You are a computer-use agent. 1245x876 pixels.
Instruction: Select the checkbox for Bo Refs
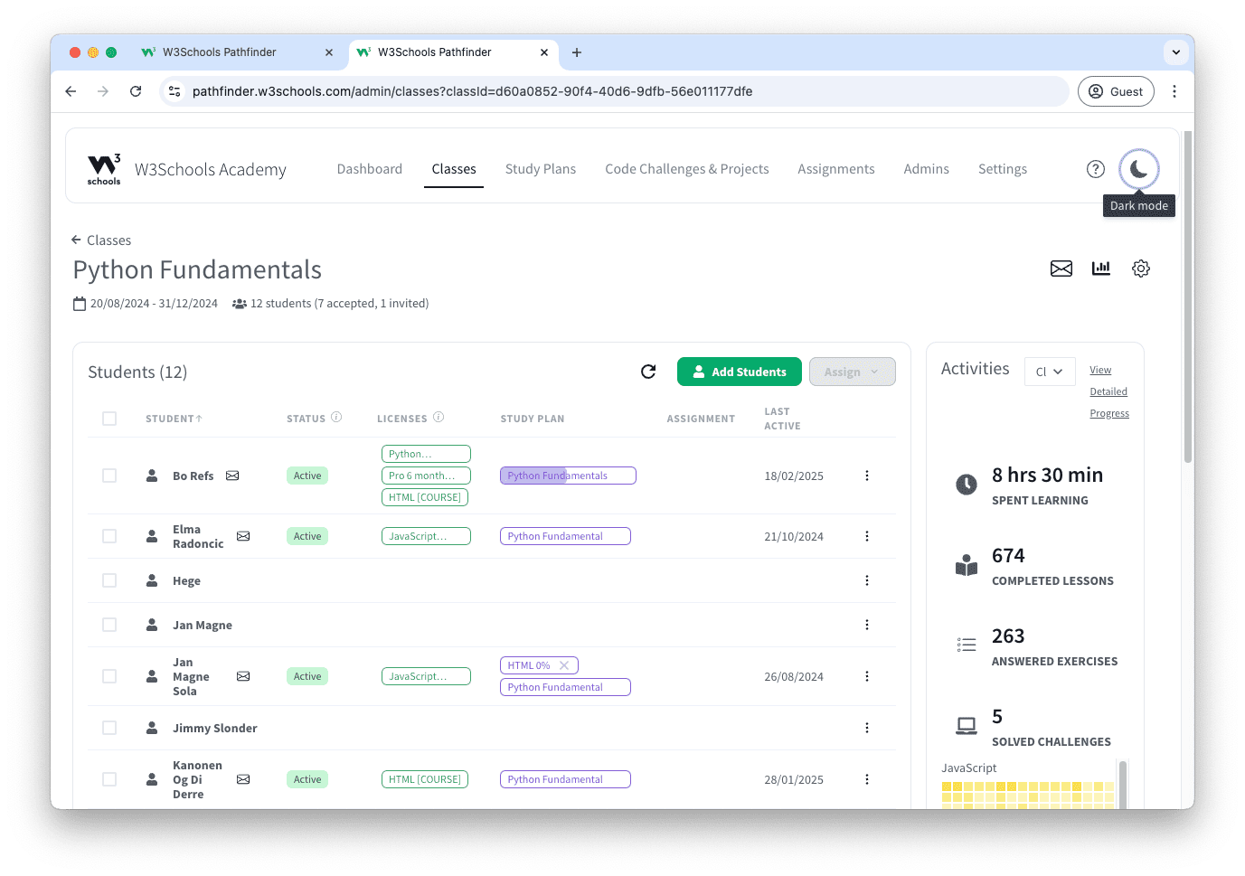(109, 476)
